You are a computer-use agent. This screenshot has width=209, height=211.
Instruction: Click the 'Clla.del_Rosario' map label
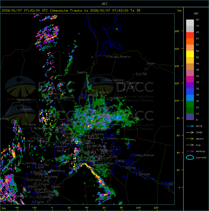[118, 57]
